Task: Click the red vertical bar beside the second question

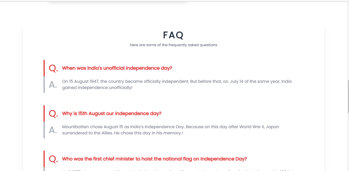Action: pos(44,113)
